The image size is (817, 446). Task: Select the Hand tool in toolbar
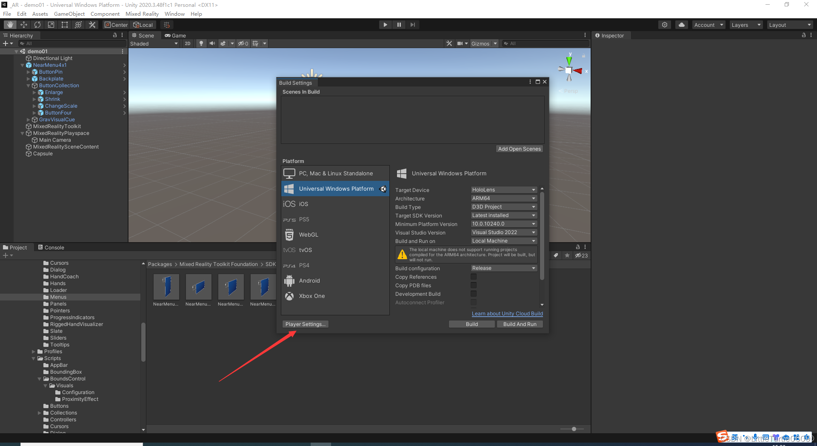coord(10,25)
